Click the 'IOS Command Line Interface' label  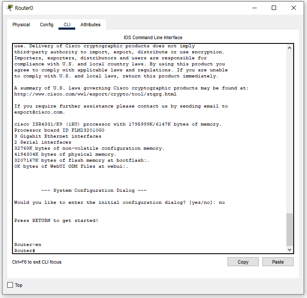coord(153,37)
